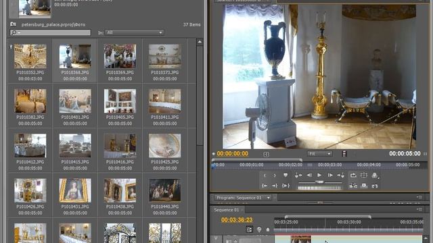Click the timeline timecode 00:03:36:23

pos(237,220)
